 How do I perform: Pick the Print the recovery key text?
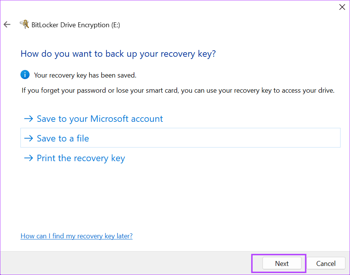pos(81,158)
